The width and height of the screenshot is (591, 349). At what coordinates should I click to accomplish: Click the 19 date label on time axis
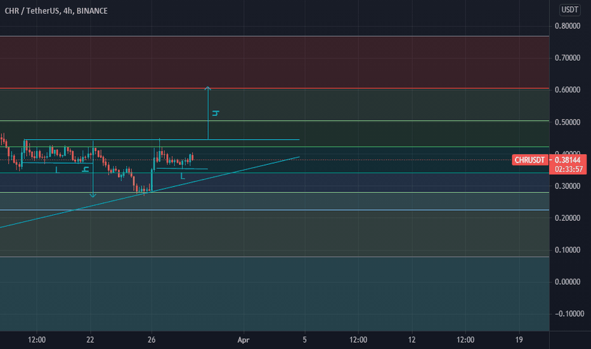pos(519,340)
